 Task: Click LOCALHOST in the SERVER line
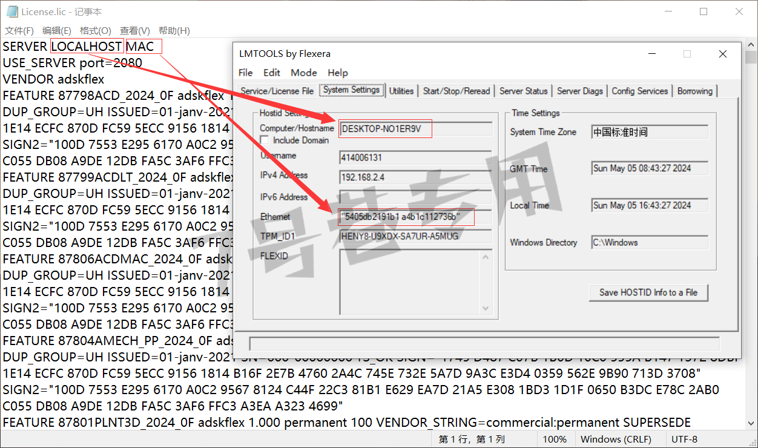click(87, 46)
